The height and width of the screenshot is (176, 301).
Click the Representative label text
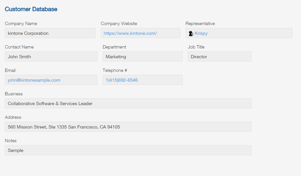pos(200,23)
